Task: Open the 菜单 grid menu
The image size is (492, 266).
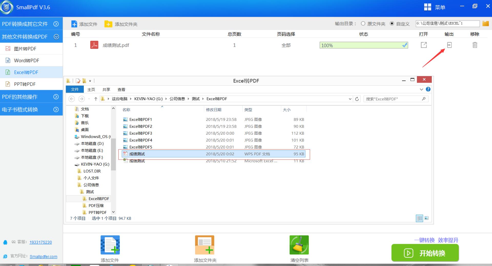Action: [x=435, y=7]
